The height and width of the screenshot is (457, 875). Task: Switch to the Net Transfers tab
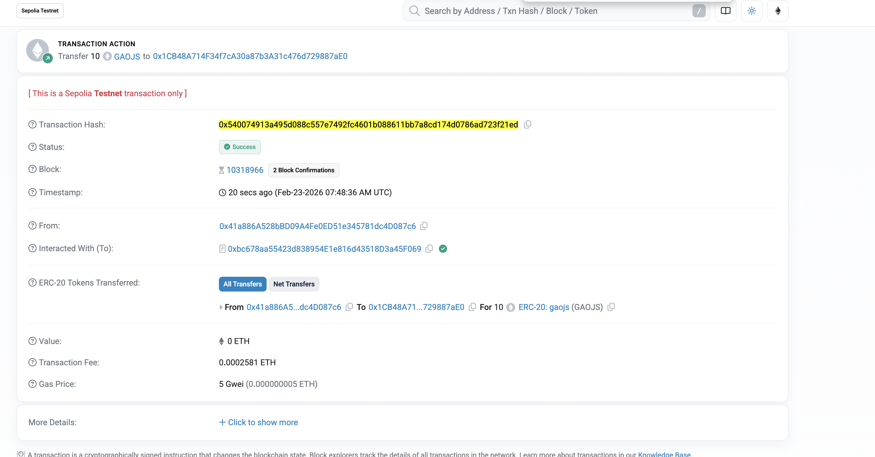pos(294,284)
